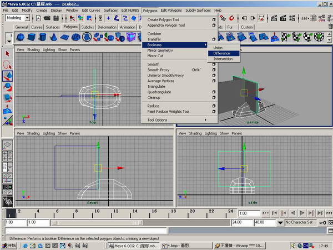This screenshot has width=333, height=250.
Task: Activate the Scale tool in toolbox
Action: click(x=7, y=98)
